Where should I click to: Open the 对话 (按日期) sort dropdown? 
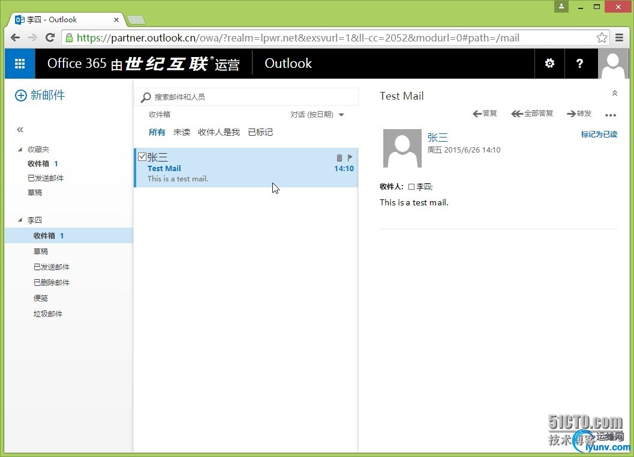pos(317,115)
